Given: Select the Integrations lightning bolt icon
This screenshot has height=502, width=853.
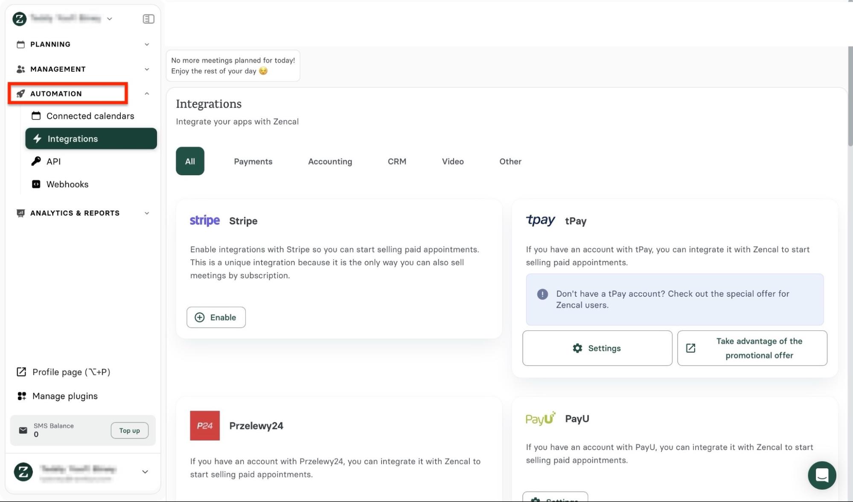Looking at the screenshot, I should [37, 139].
